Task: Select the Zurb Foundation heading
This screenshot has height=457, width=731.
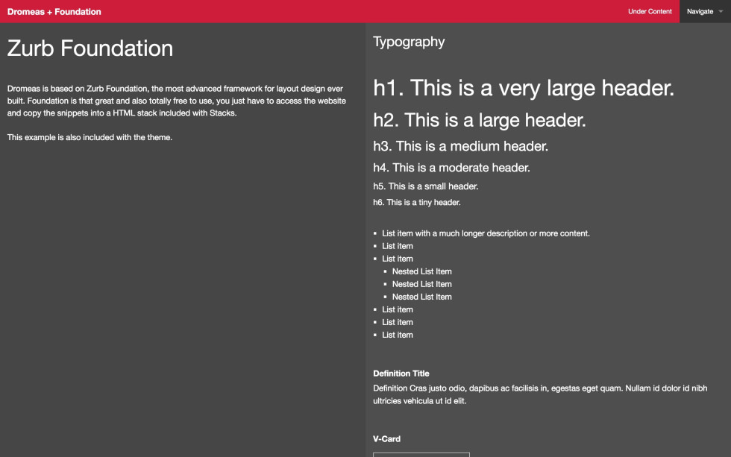Action: [90, 48]
